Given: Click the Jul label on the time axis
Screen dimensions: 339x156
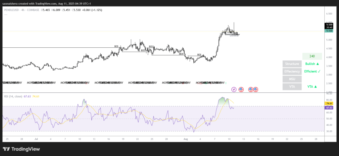Looking at the screenshot, I should coord(36,139).
